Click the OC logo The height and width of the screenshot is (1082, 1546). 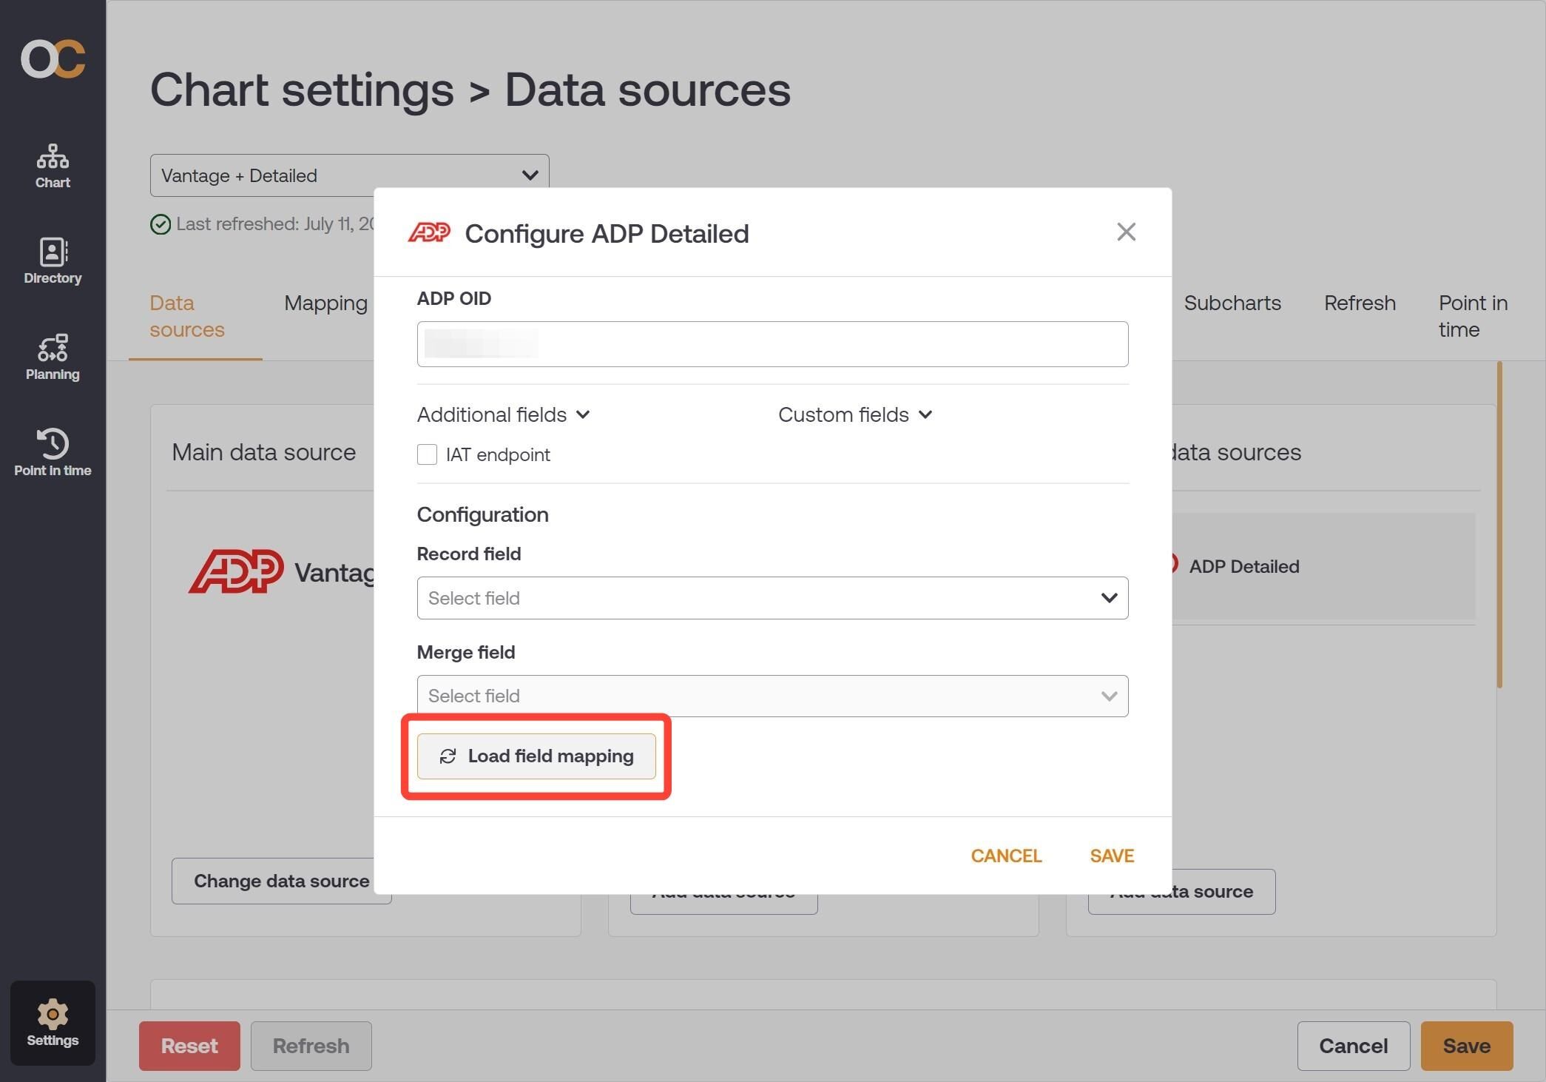53,59
